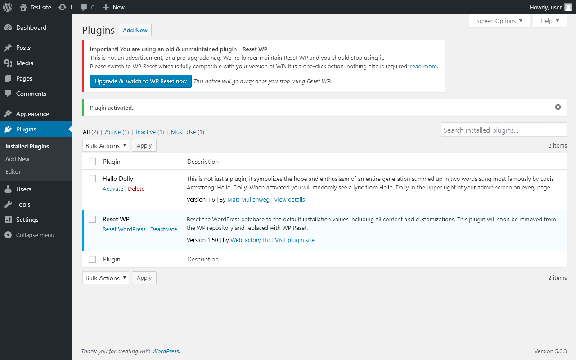Delete the Hello Dolly plugin

[136, 189]
